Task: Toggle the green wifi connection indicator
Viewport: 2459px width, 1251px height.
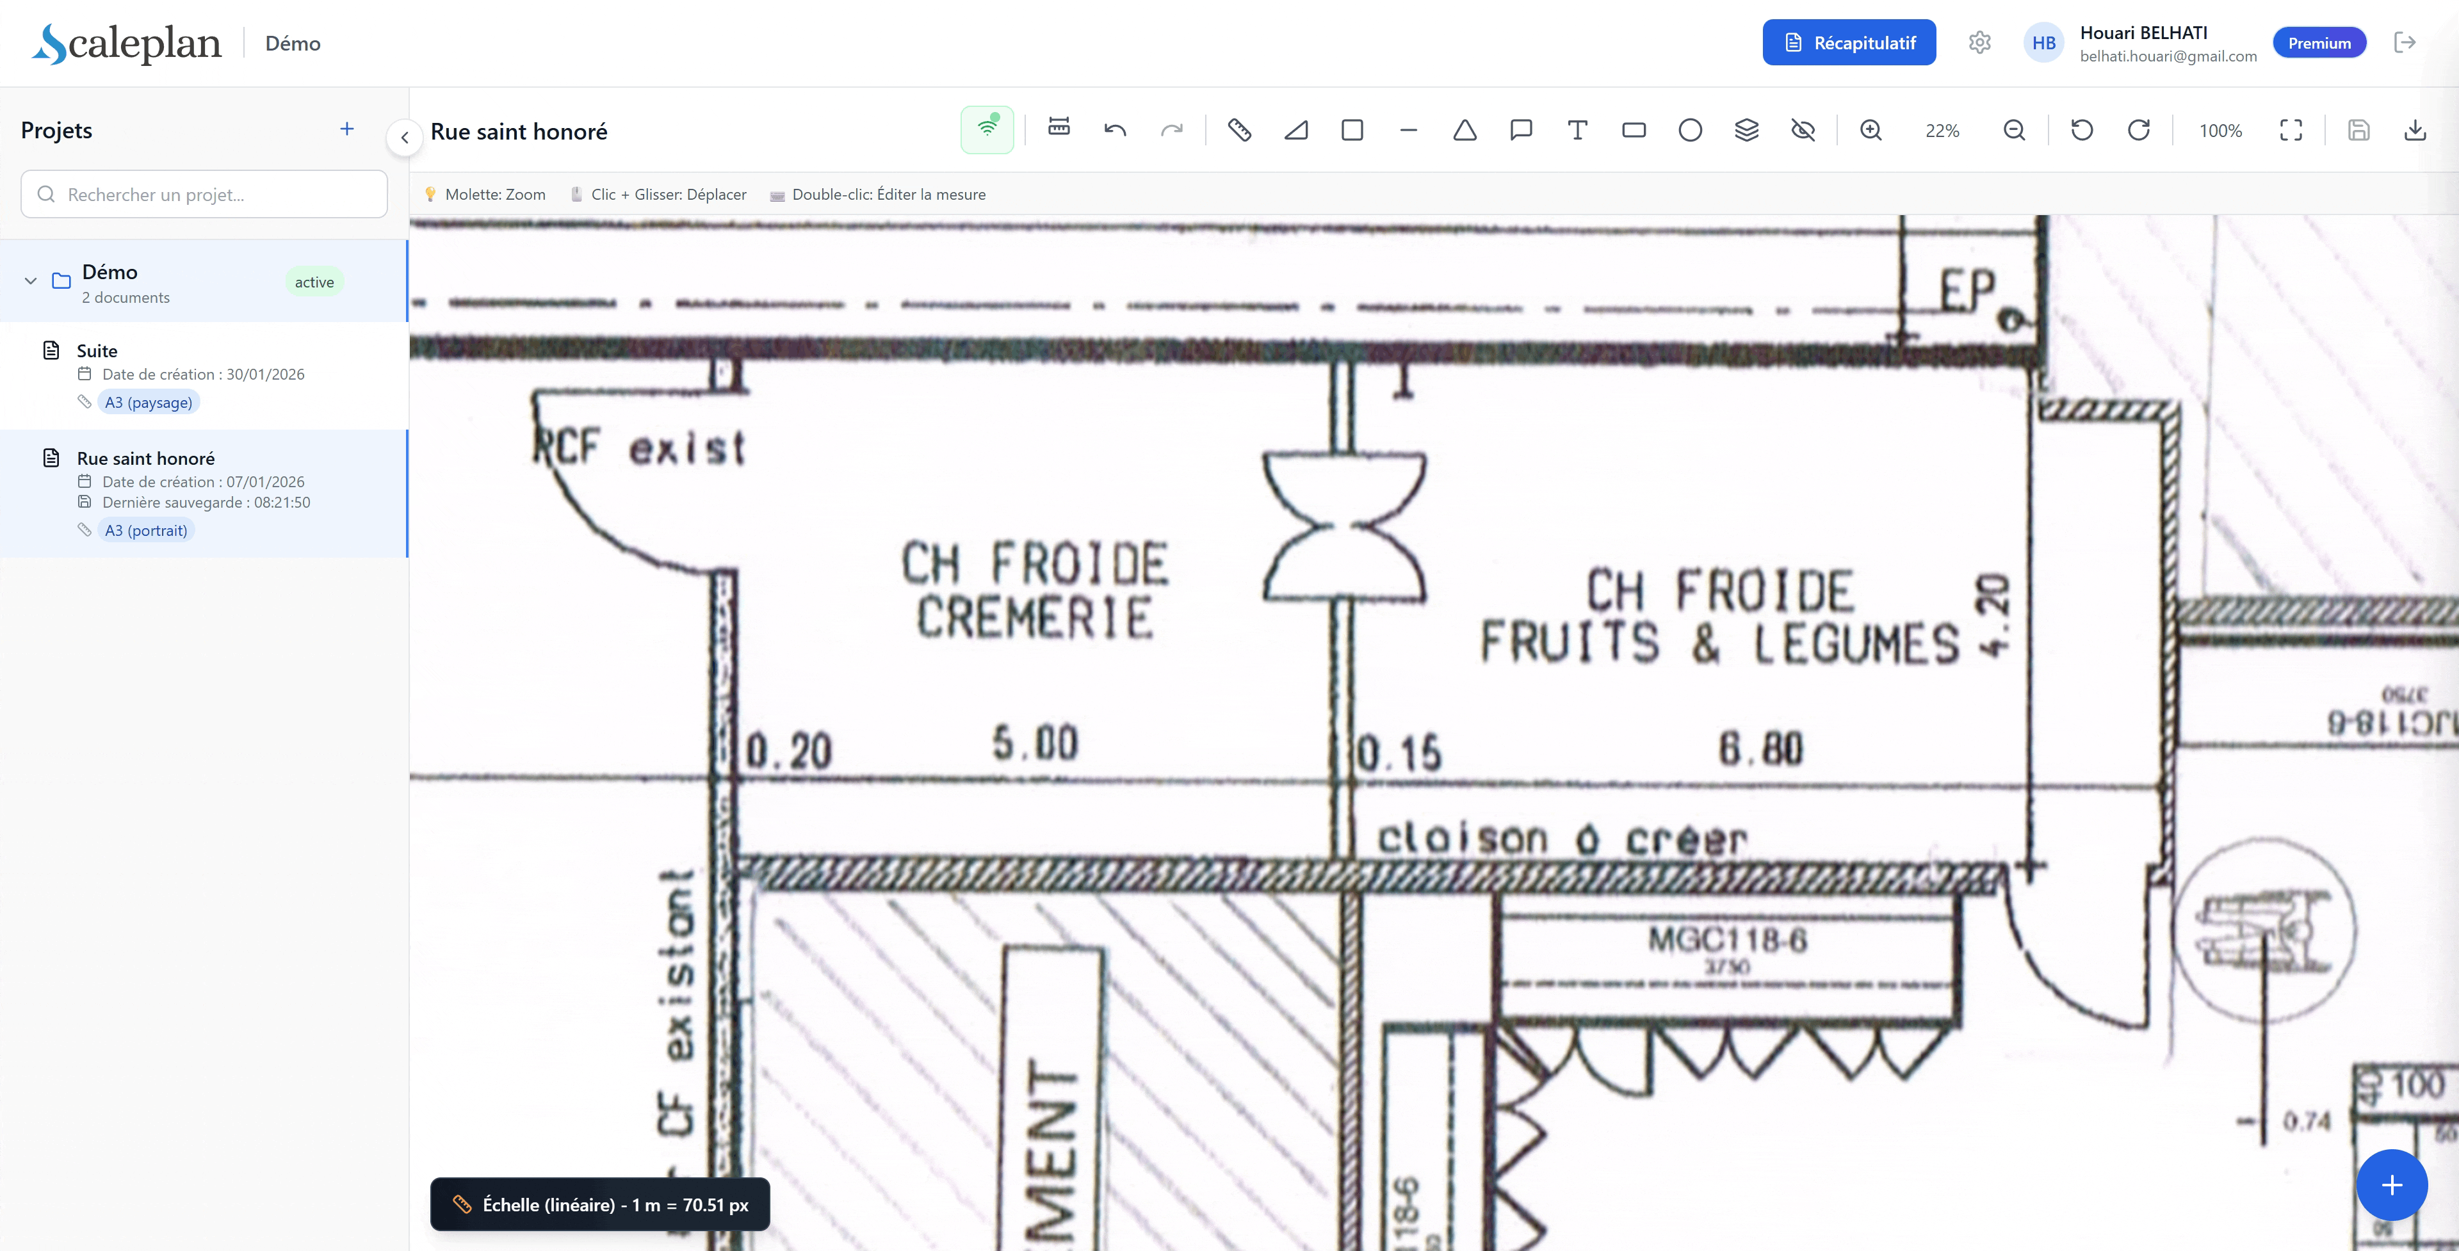Action: coord(987,130)
